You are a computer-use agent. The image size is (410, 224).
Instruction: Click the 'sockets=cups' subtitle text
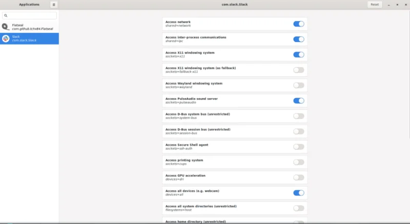[176, 164]
